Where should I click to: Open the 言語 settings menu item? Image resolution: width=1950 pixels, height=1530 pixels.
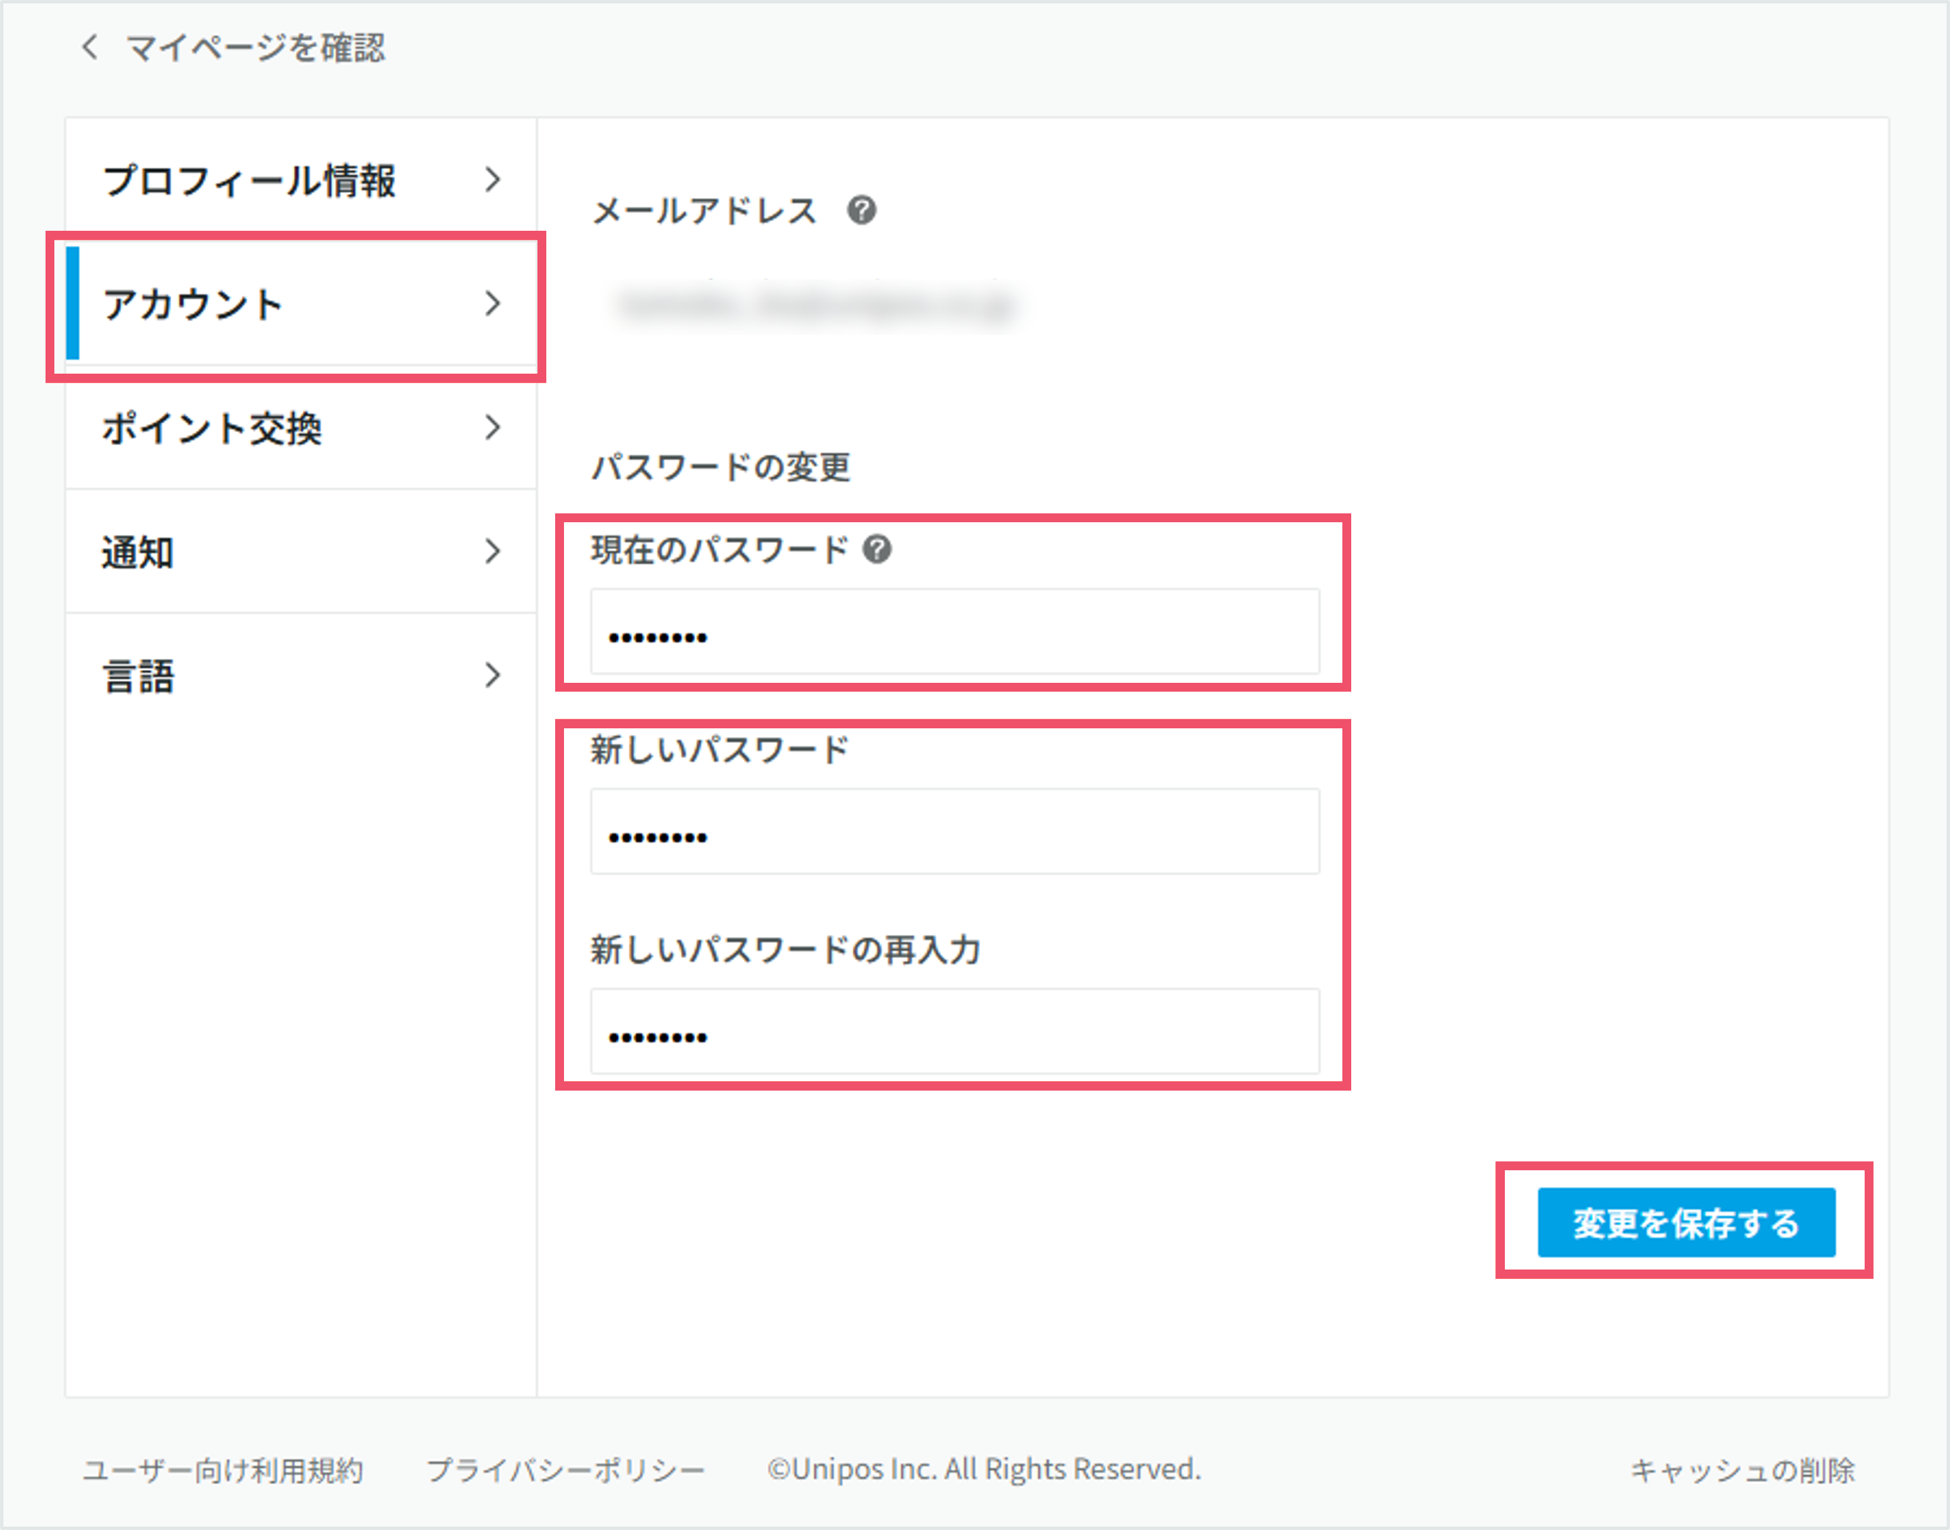(x=301, y=675)
